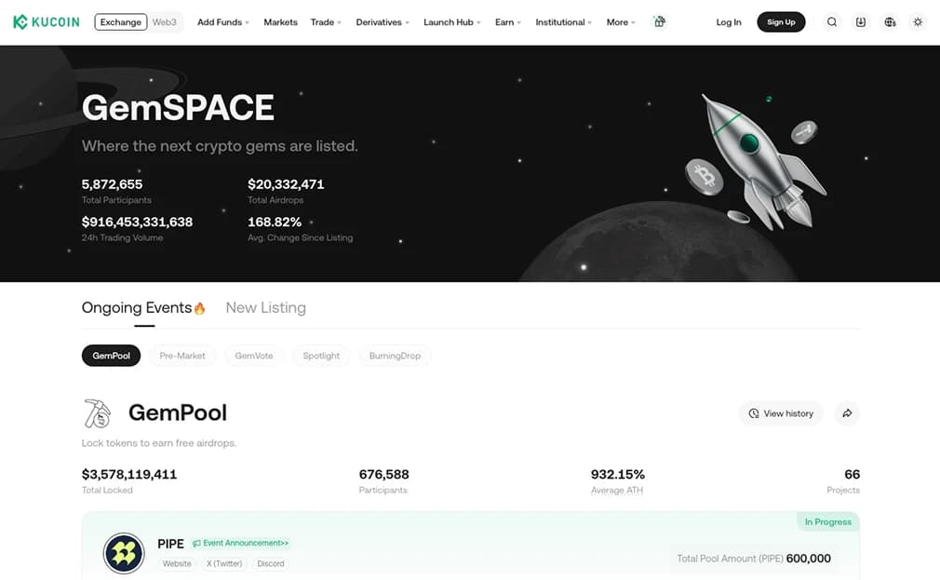Open the Add Funds dropdown
This screenshot has height=580, width=940.
pos(219,21)
